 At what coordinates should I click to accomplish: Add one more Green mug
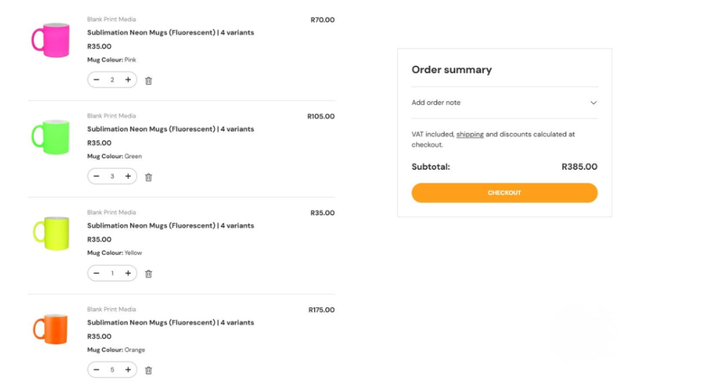point(128,177)
